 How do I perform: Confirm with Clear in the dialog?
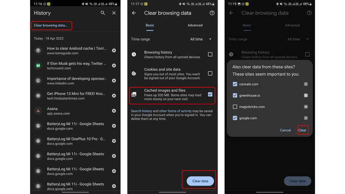pos(302,130)
